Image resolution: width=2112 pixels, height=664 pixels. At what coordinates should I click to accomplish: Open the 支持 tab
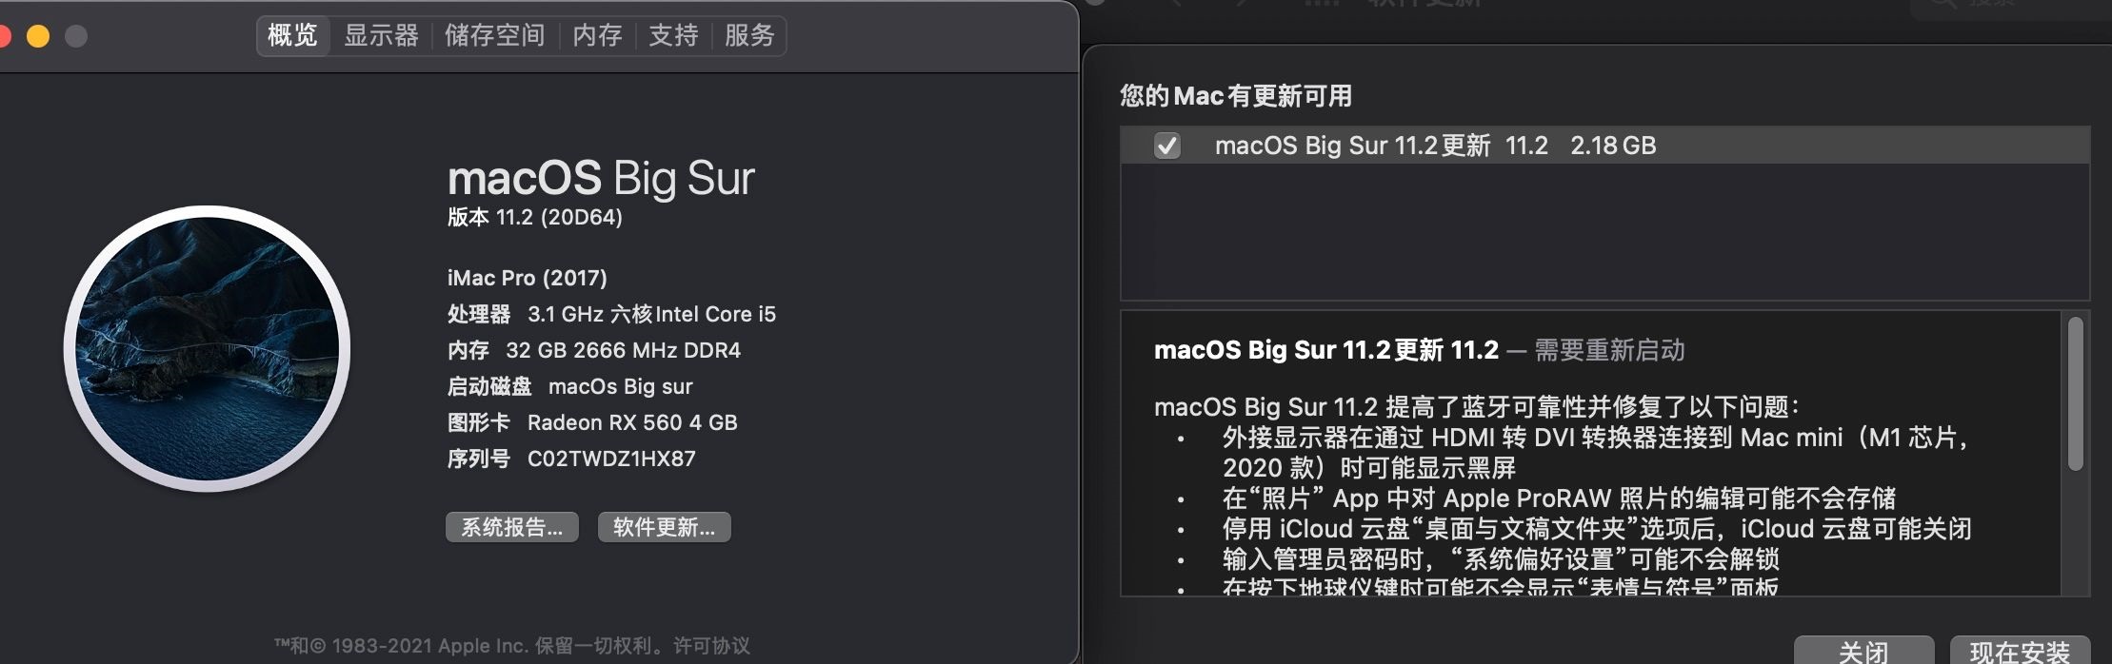pos(673,36)
